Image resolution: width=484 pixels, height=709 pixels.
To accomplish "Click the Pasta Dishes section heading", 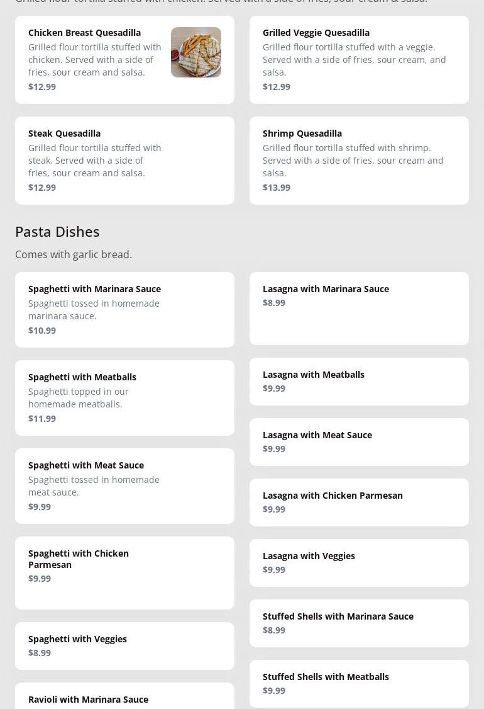I will point(57,232).
